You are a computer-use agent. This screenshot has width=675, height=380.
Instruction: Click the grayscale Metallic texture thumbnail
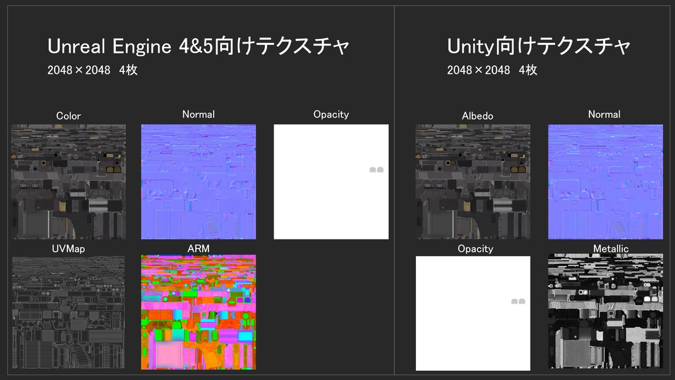tap(606, 311)
